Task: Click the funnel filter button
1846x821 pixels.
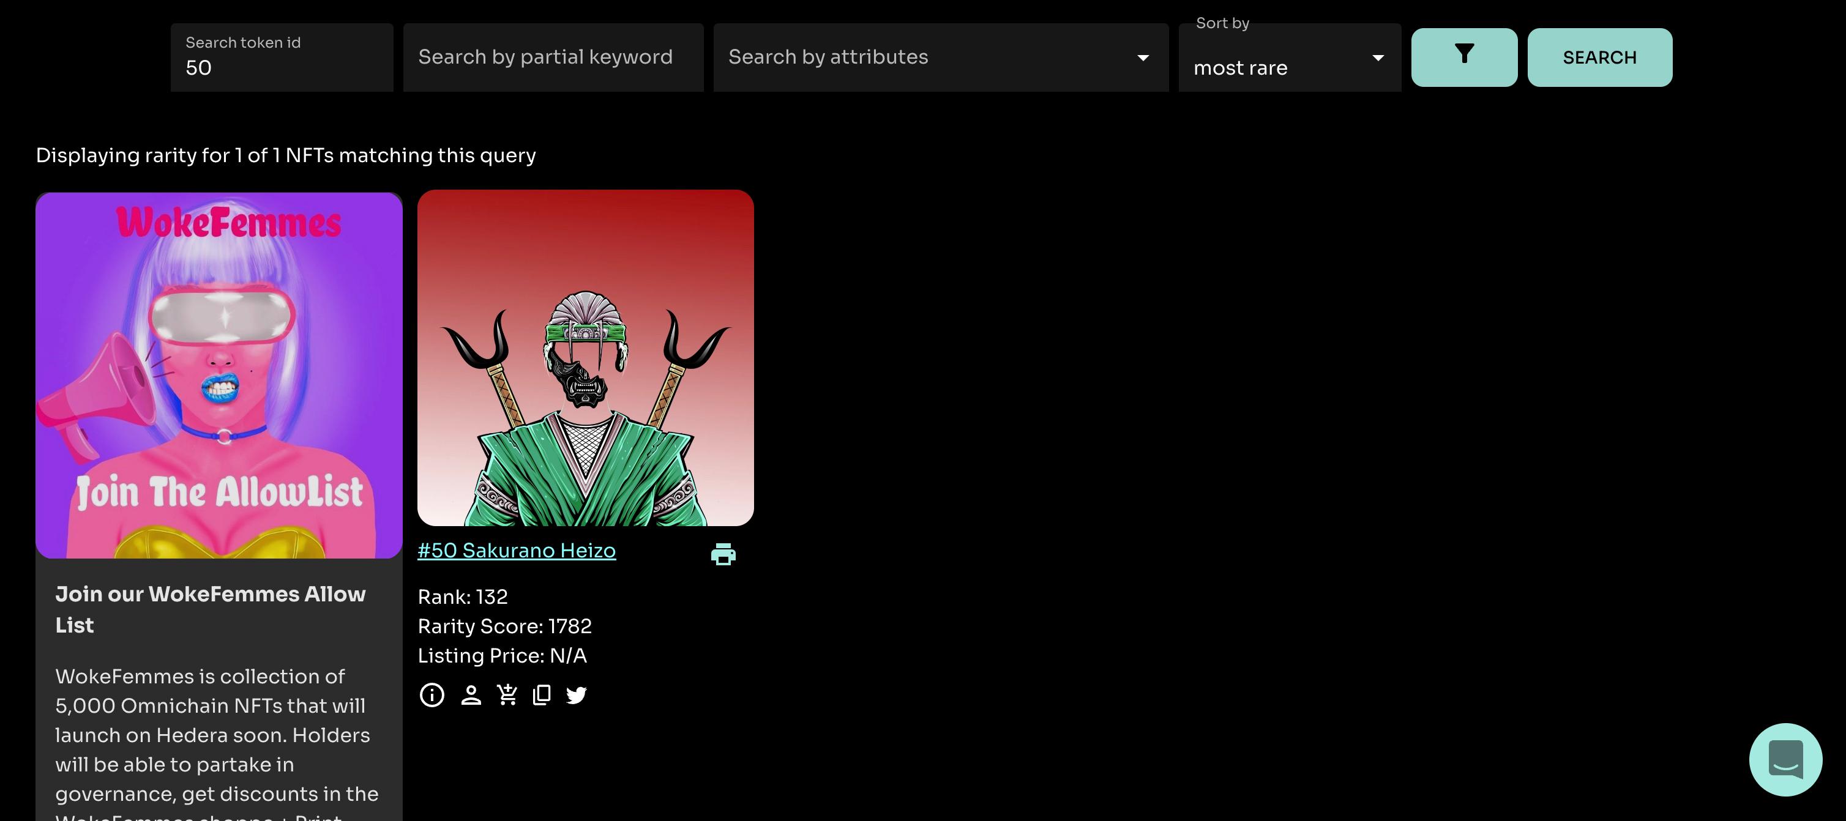Action: 1463,58
